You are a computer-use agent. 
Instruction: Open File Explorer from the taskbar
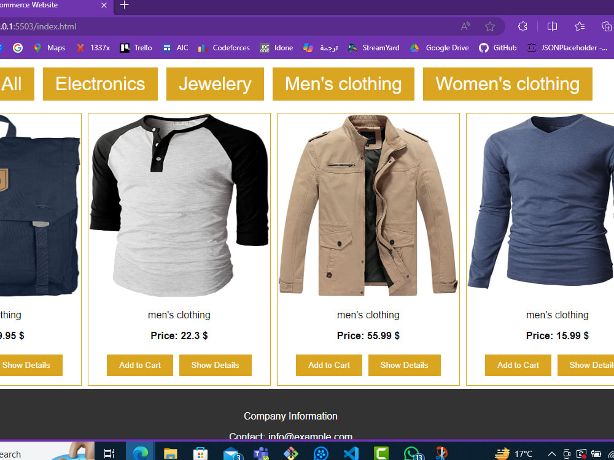pyautogui.click(x=170, y=453)
